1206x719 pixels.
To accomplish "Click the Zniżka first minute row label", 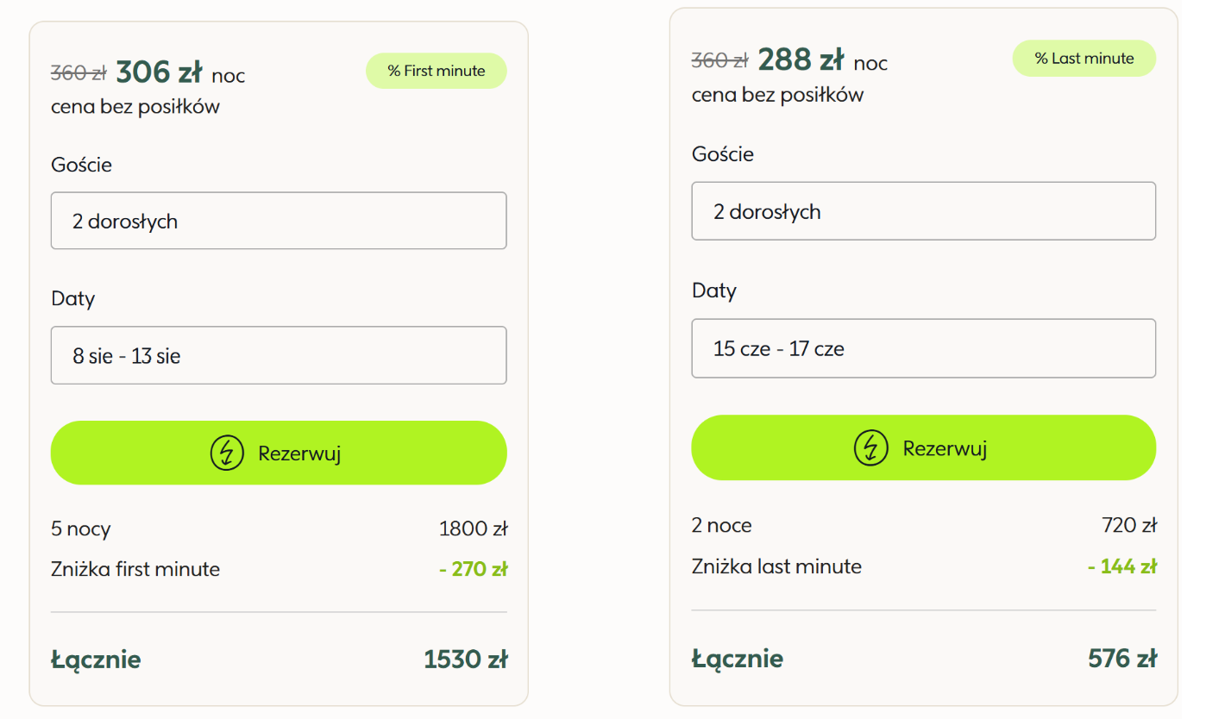I will pos(135,569).
